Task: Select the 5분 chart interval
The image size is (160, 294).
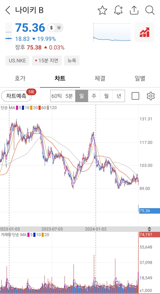Action: pyautogui.click(x=69, y=96)
